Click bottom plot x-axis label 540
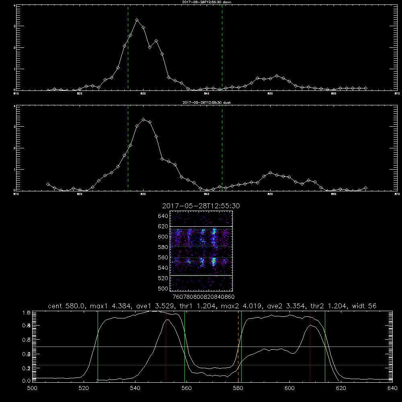Image resolution: width=402 pixels, height=402 pixels. pyautogui.click(x=135, y=388)
